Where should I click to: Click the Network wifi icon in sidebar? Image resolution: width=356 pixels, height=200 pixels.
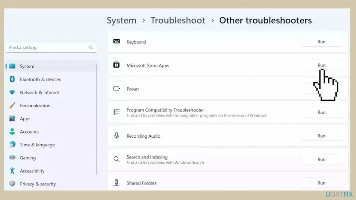[x=12, y=92]
